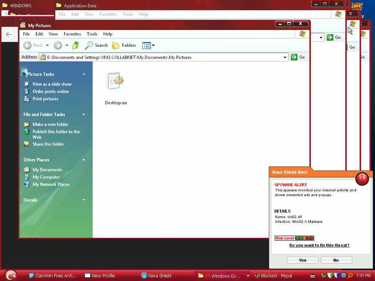This screenshot has width=375, height=281.
Task: Collapse File and Folder Tasks section
Action: pos(84,115)
